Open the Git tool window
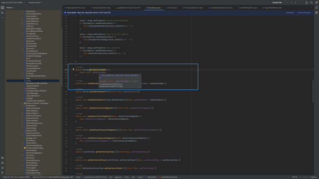 point(3,173)
